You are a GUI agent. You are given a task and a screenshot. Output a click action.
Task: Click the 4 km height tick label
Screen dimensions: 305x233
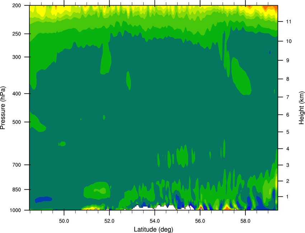coord(288,149)
